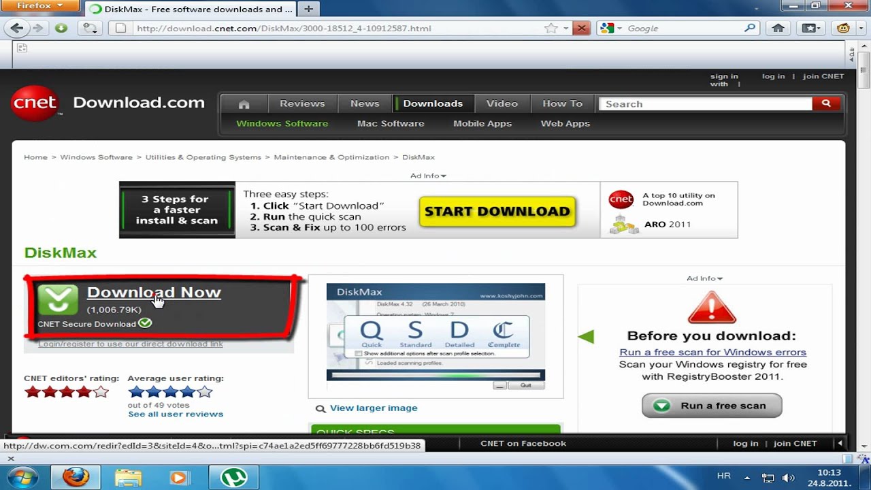Viewport: 871px width, 490px height.
Task: Open URL history dropdown arrow
Action: 565,28
